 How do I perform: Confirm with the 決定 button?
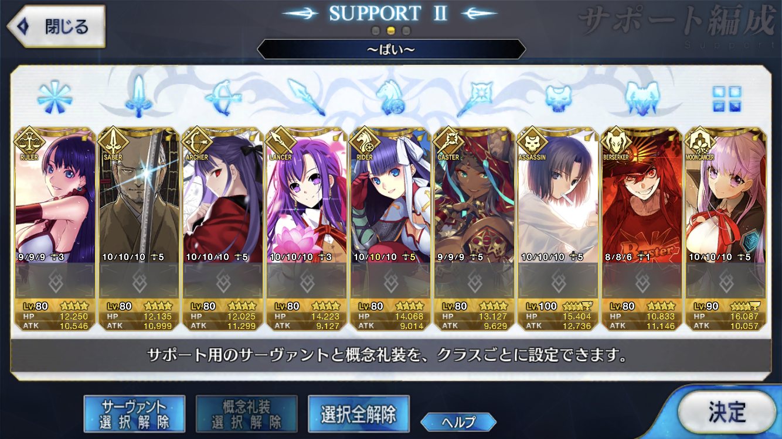click(x=727, y=411)
